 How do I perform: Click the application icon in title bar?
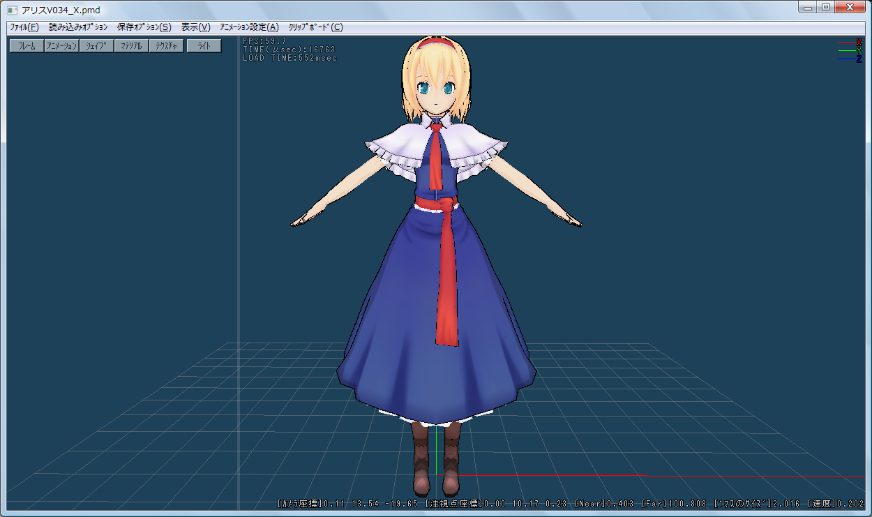coord(12,10)
